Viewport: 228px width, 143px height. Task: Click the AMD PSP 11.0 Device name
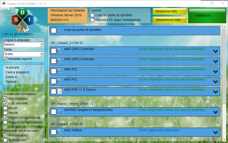pyautogui.click(x=80, y=90)
